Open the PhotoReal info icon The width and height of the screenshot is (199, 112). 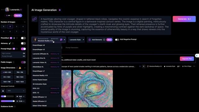(x=17, y=38)
